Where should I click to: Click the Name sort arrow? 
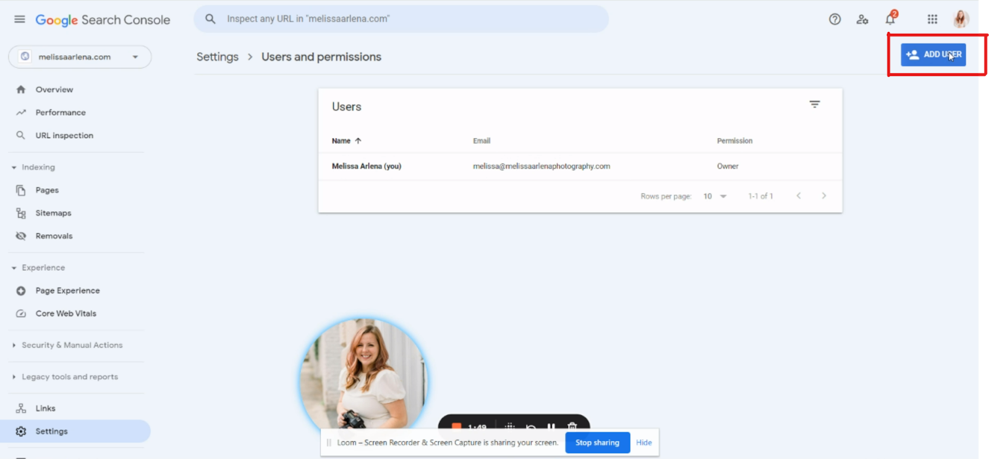click(358, 141)
